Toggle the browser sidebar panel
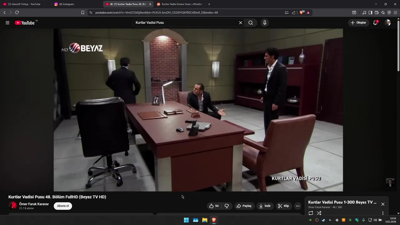The width and height of the screenshot is (400, 225). [370, 12]
